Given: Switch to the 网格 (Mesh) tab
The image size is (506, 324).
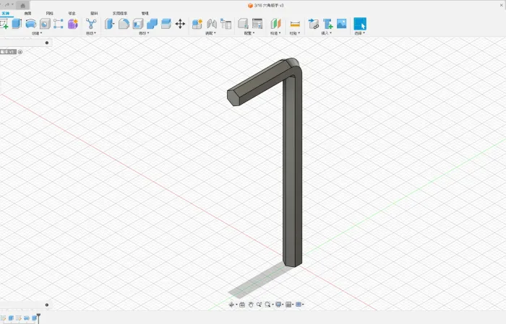Looking at the screenshot, I should coord(49,13).
